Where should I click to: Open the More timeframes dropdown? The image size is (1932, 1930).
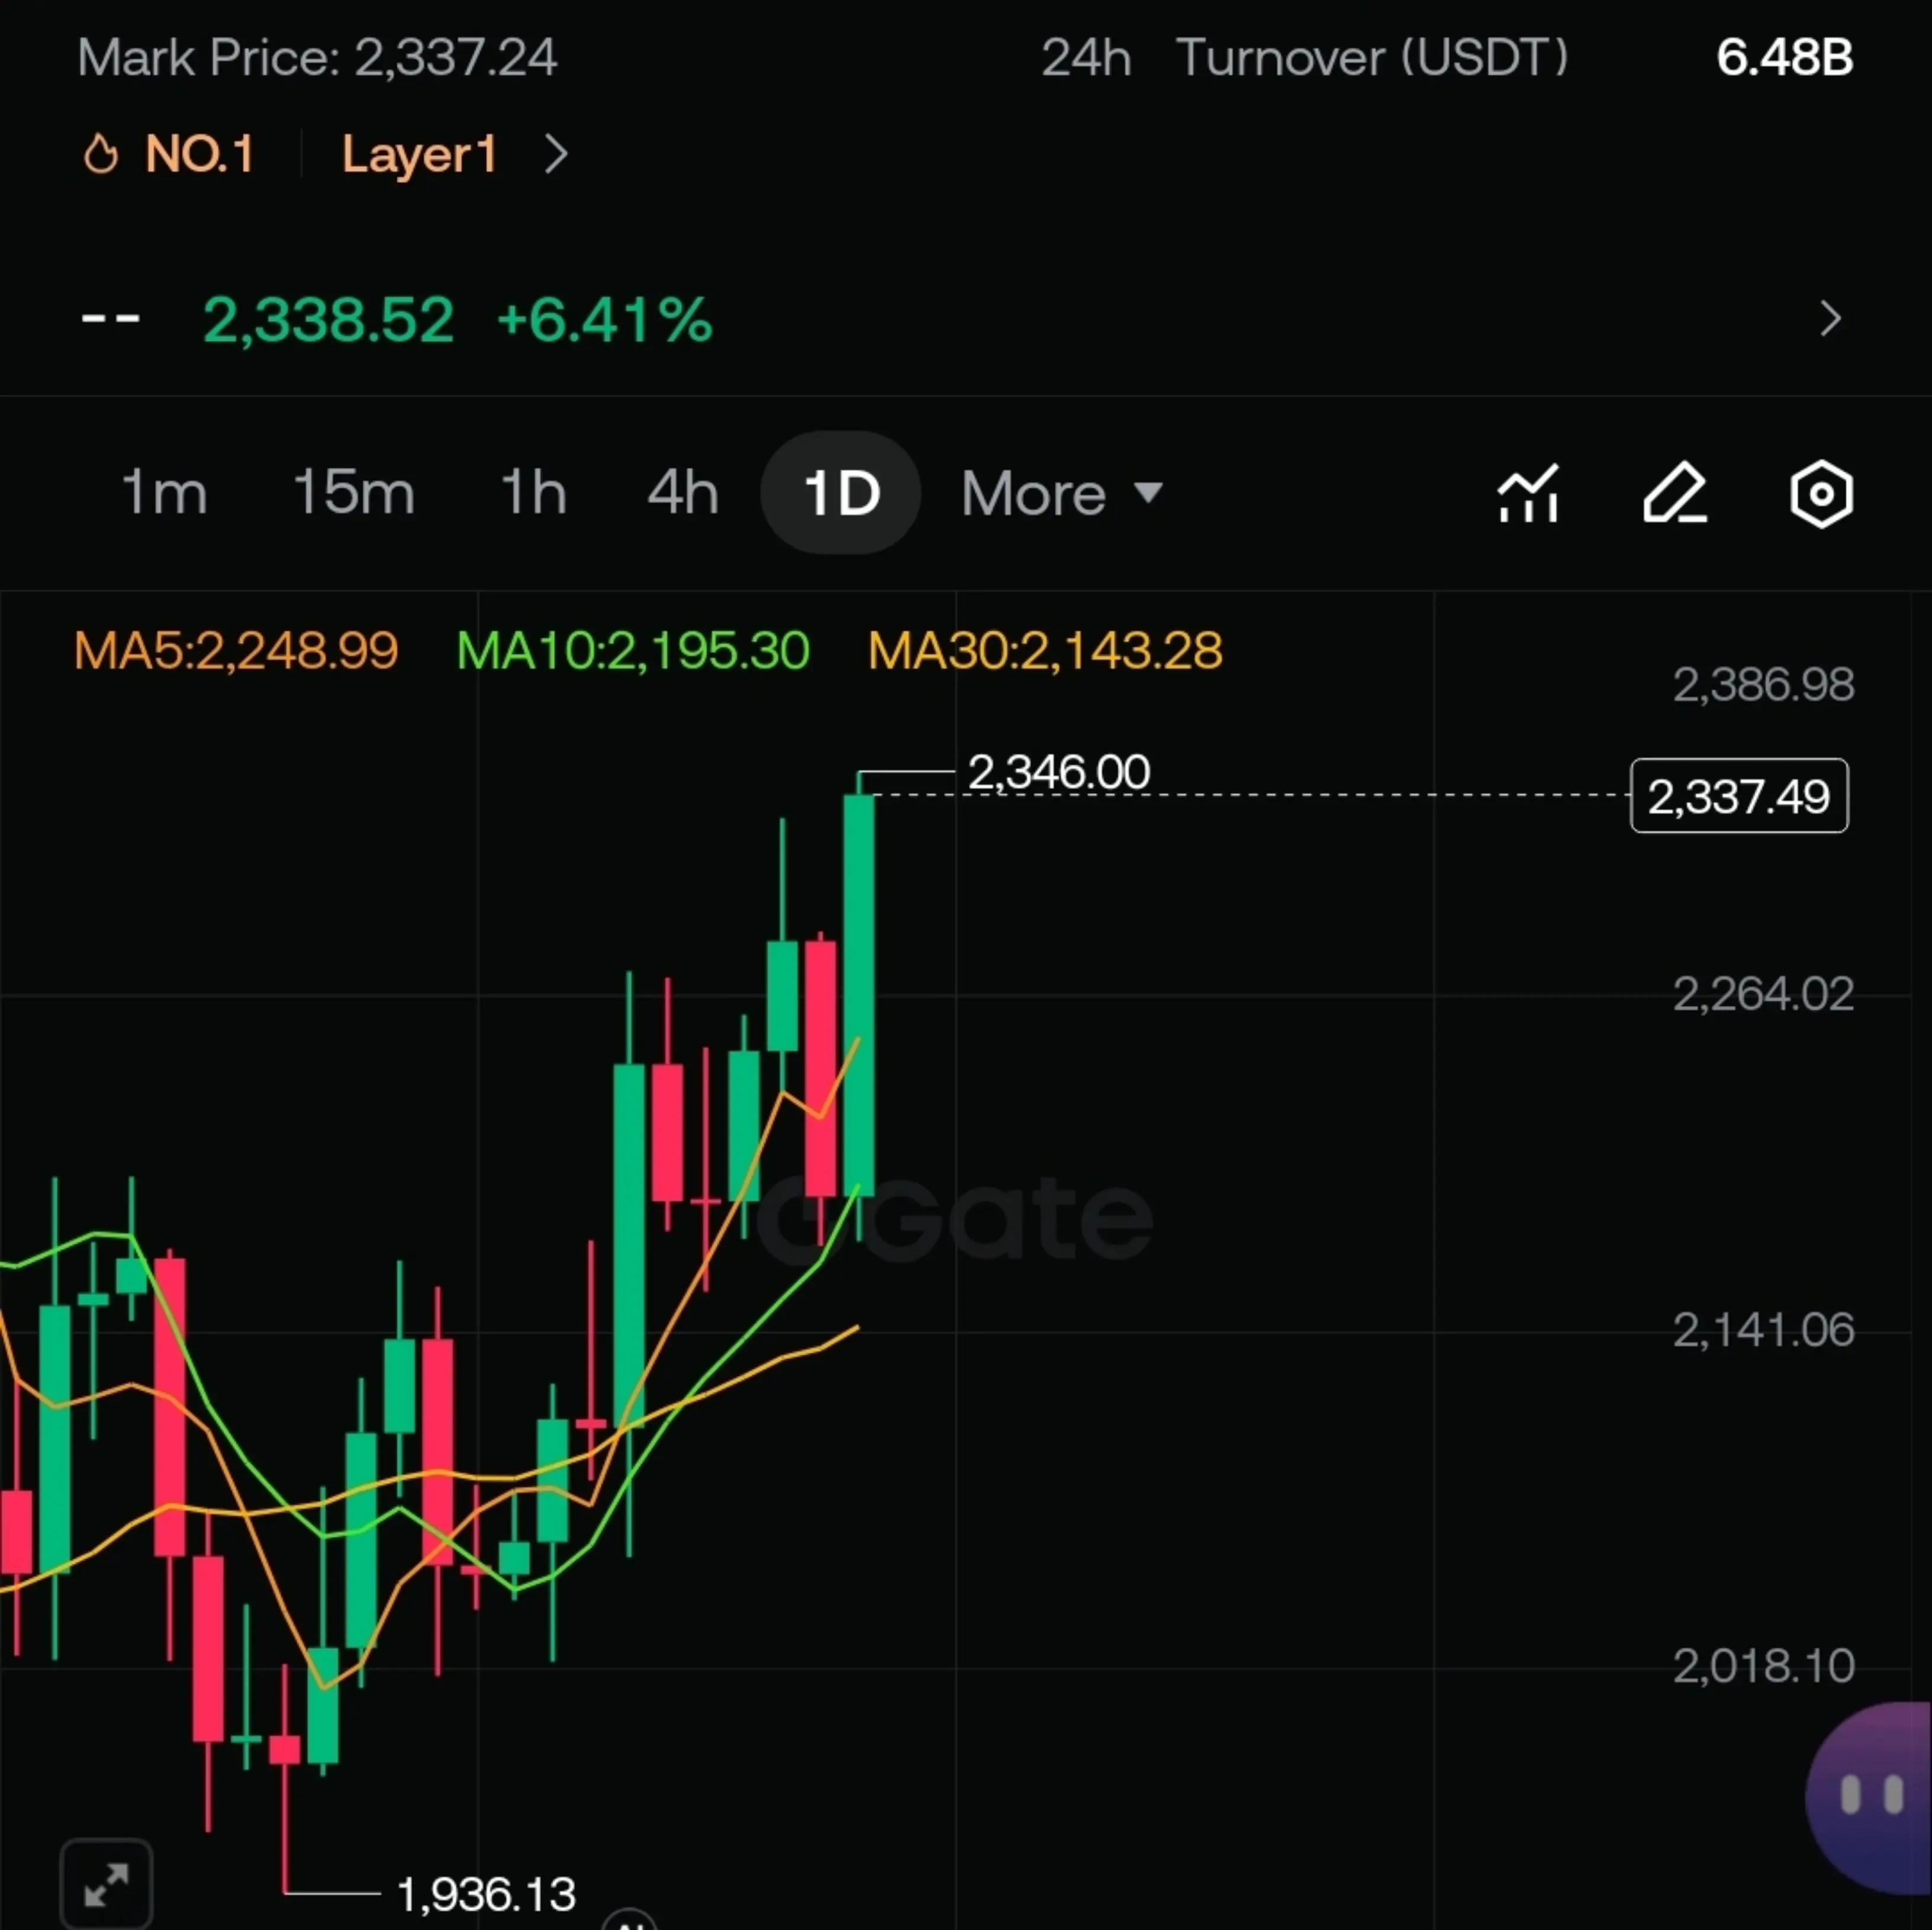(1060, 493)
